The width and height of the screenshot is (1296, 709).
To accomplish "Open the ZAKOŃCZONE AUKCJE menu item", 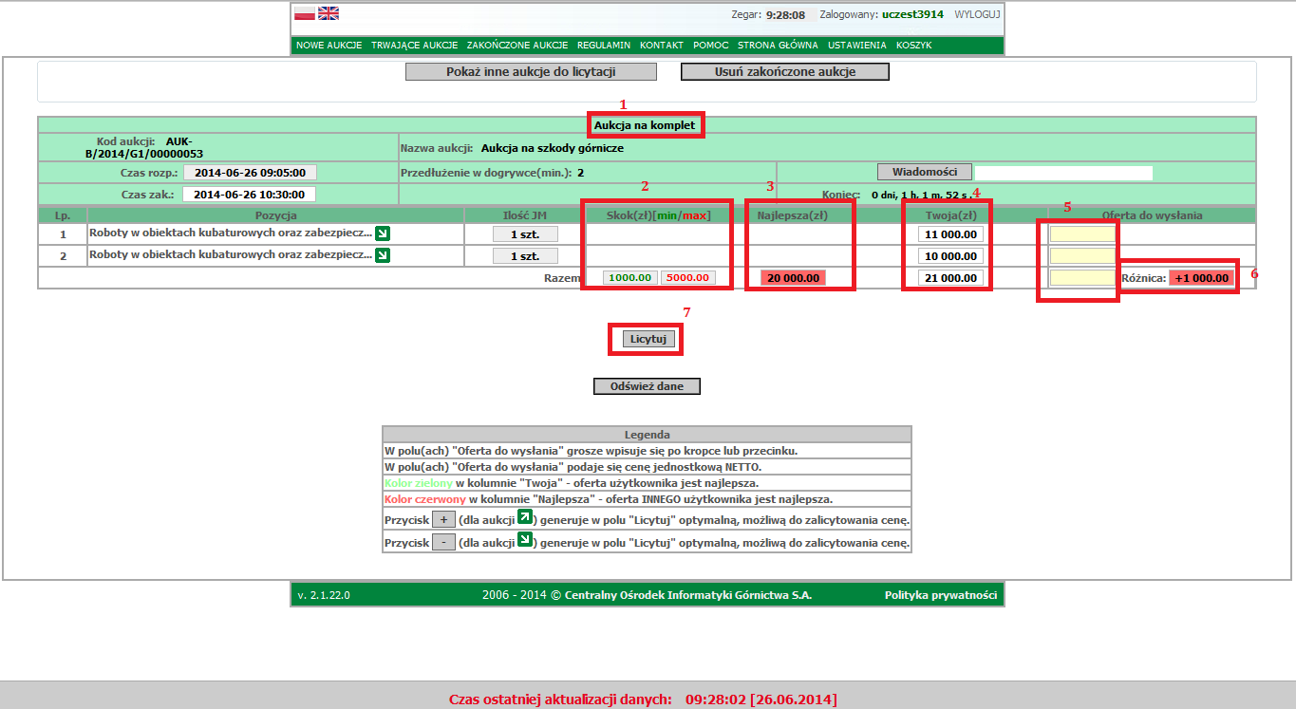I will (x=517, y=46).
